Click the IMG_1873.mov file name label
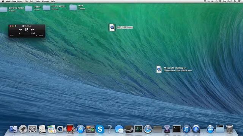Image resolution: width=243 pixels, height=136 pixels. (x=125, y=27)
